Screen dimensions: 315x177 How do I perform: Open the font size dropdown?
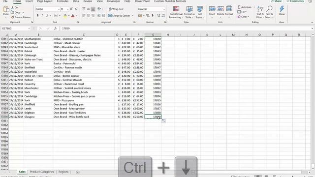68,9
